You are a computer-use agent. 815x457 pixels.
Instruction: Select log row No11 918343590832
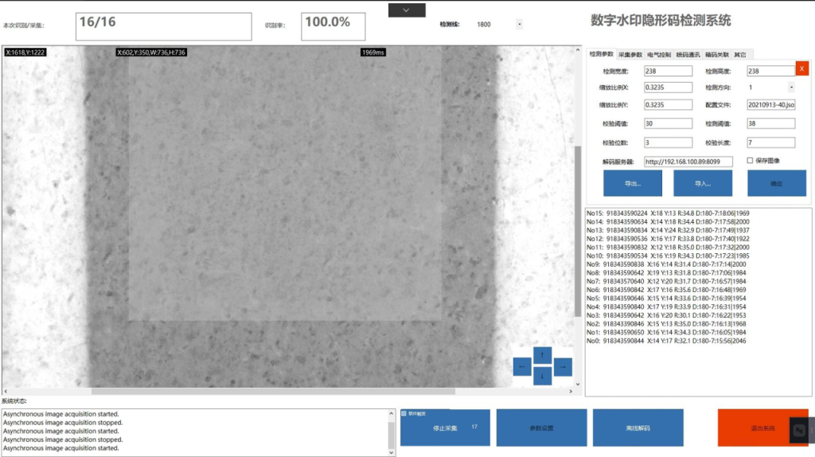click(x=668, y=248)
